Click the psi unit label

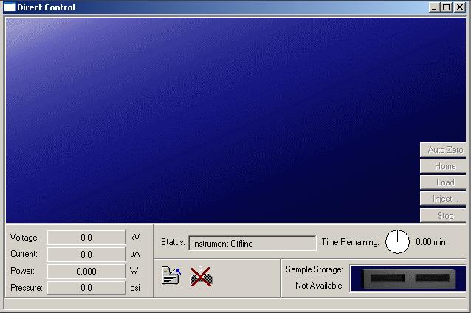135,288
